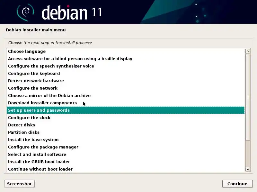Image resolution: width=257 pixels, height=192 pixels.
Task: Click highlighted Set up users and passwords
Action: click(x=125, y=110)
